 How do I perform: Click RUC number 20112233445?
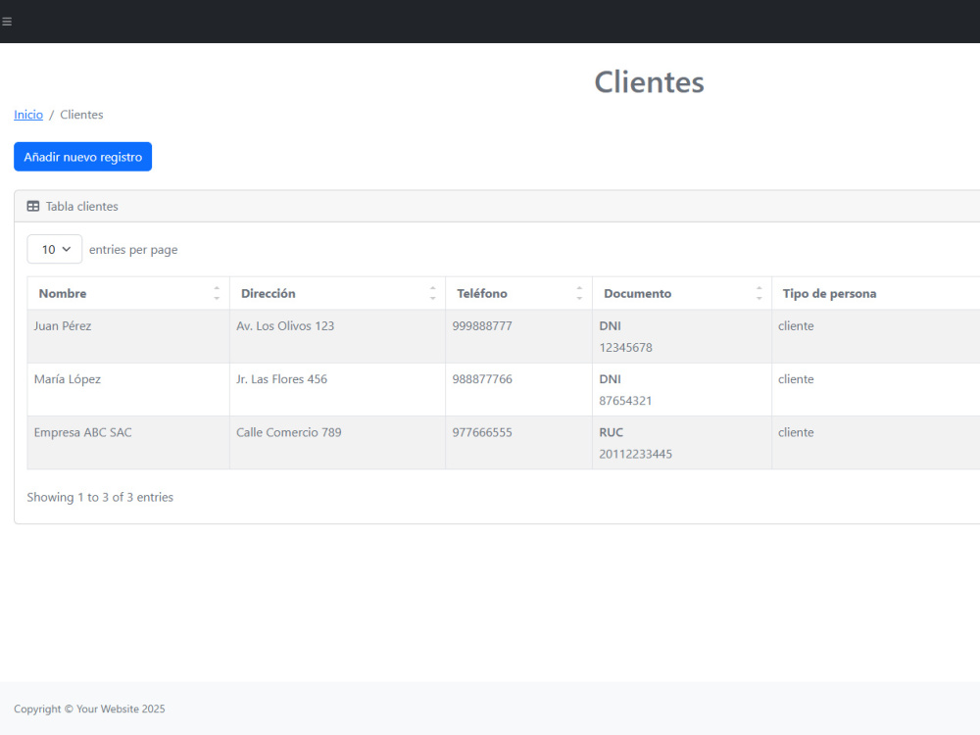coord(636,454)
